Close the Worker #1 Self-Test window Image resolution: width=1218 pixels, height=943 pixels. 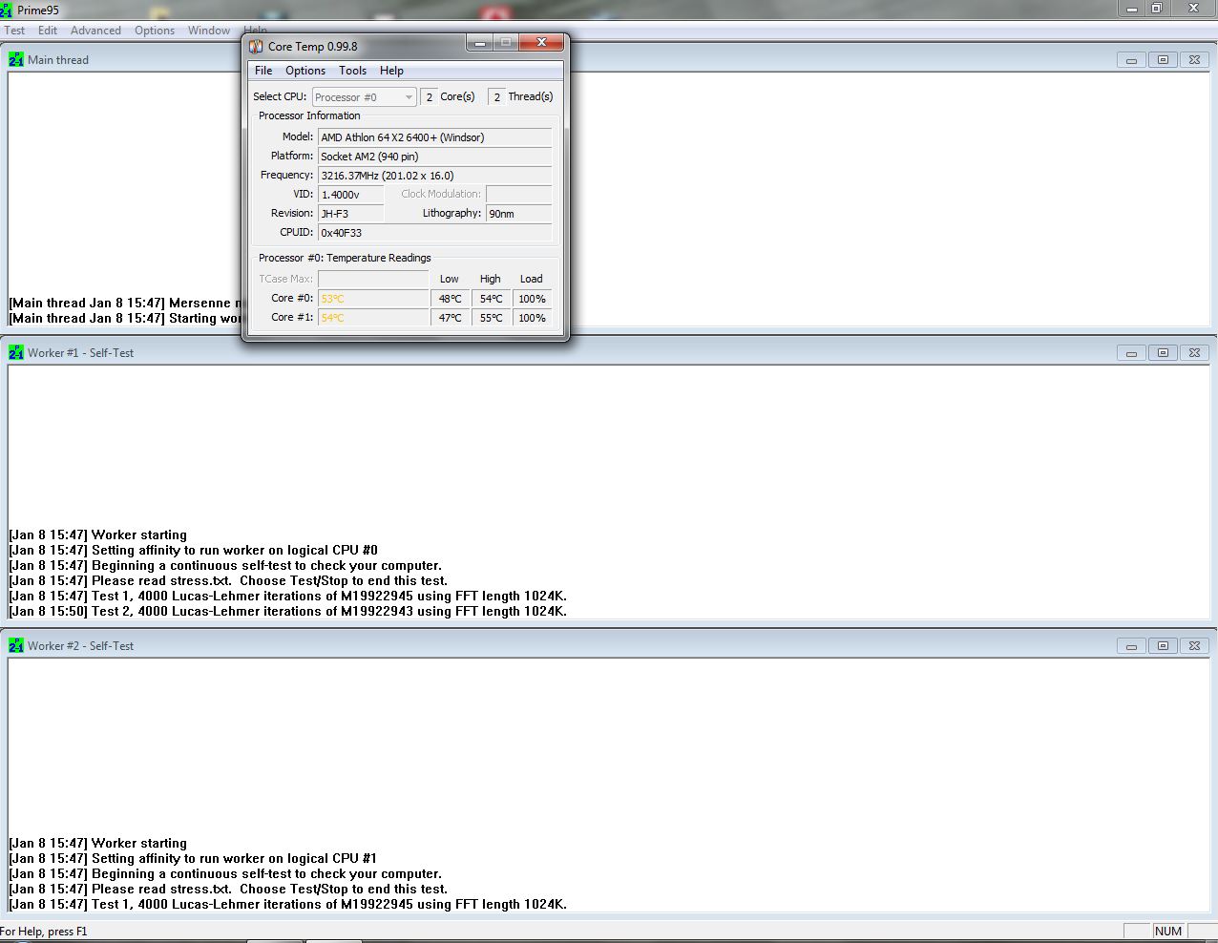1194,353
